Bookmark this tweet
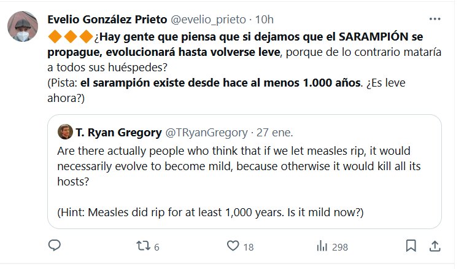The width and height of the screenshot is (464, 269). coord(409,246)
